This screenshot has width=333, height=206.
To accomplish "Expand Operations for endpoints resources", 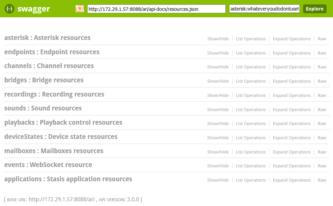I will (x=292, y=53).
